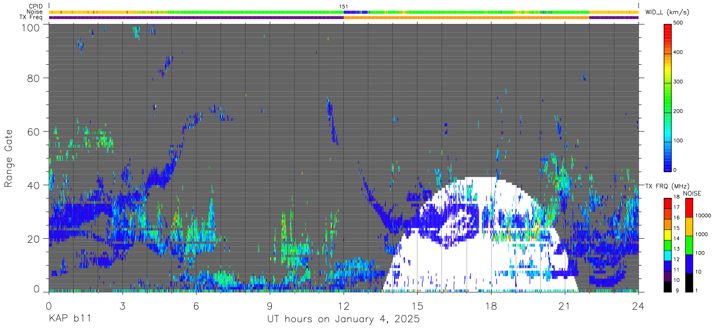Screen dimensions: 718x331
Task: Click the 1000 noise scale label
Action: click(x=702, y=235)
